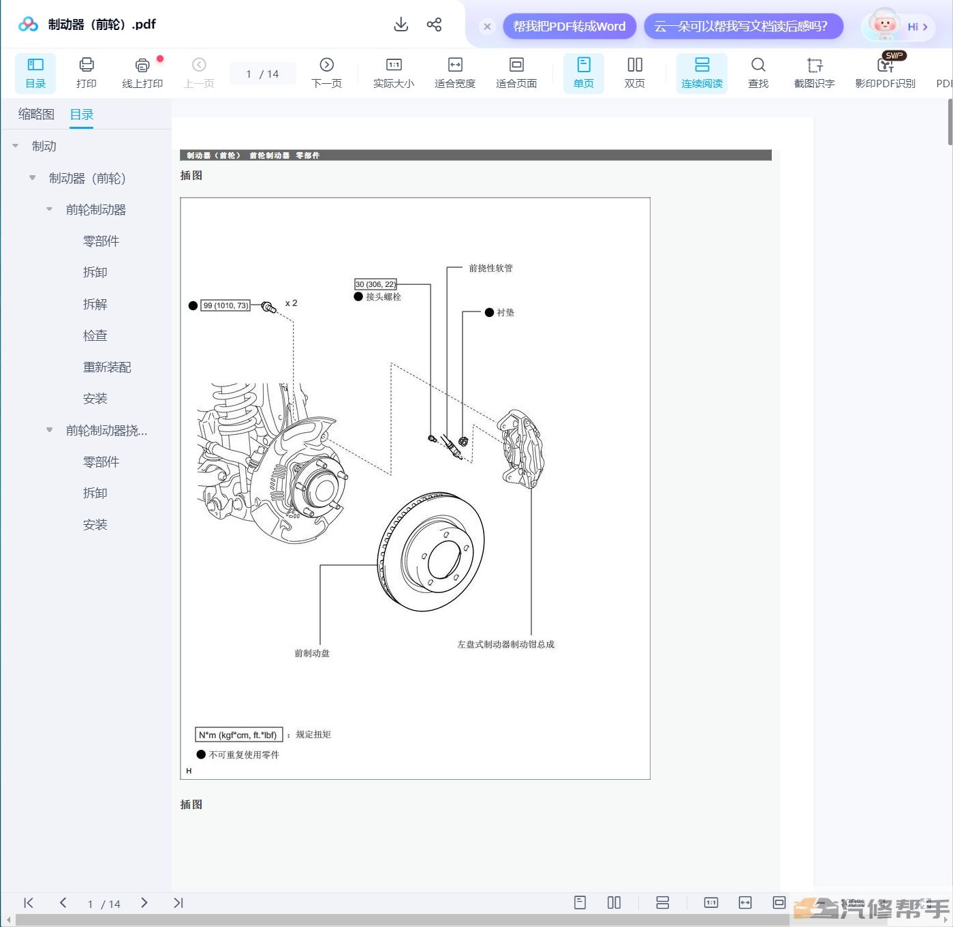Set zoom to 实际大小
Screen dimensions: 953x927
tap(394, 74)
